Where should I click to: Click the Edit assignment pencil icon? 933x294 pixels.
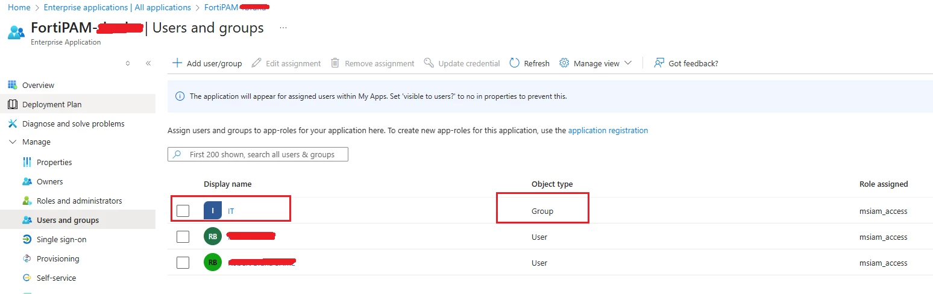(x=256, y=63)
